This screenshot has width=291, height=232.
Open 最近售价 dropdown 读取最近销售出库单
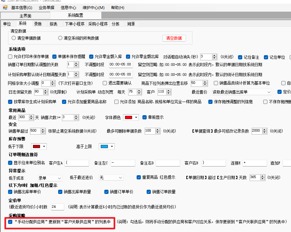242,92
